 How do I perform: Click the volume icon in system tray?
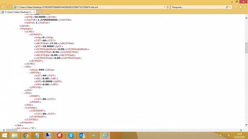229,135
